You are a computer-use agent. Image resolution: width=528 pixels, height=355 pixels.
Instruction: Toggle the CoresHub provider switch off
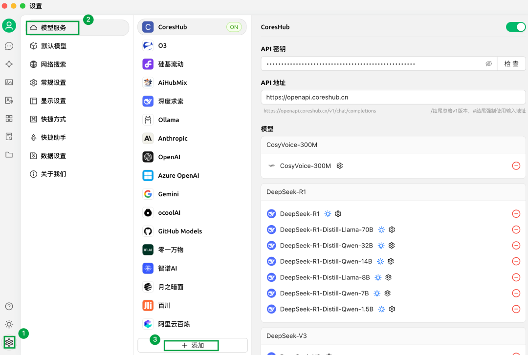[516, 27]
